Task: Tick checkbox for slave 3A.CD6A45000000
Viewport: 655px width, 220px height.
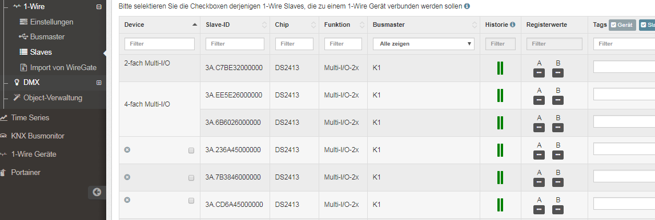Action: click(191, 201)
